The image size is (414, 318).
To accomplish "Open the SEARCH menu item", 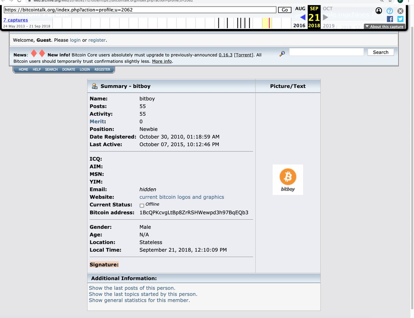I will pos(51,69).
